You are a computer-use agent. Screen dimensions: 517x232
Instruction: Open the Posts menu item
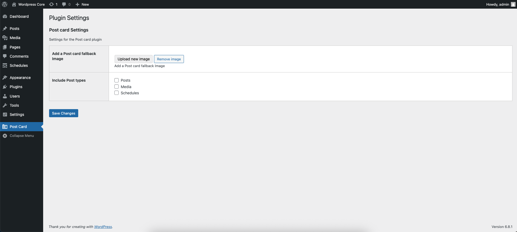pos(22,29)
